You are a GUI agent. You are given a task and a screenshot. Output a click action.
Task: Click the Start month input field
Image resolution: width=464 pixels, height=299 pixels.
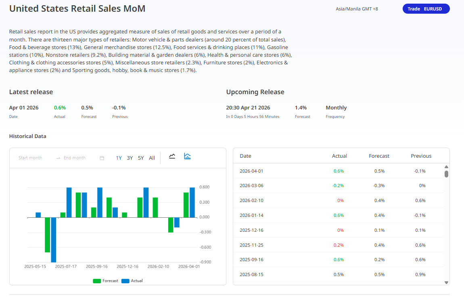click(30, 158)
